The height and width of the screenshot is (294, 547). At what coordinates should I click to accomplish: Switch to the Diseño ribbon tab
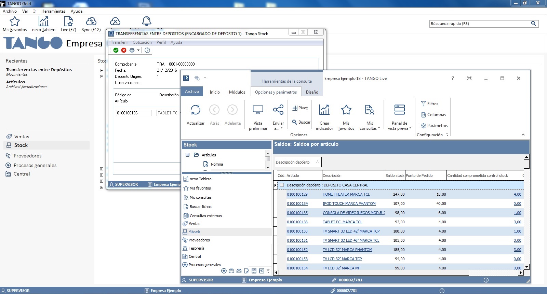[x=312, y=92]
